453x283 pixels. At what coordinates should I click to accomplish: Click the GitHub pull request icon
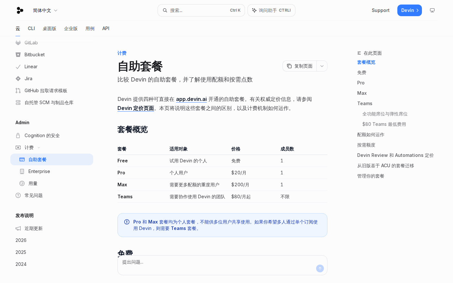(x=18, y=91)
